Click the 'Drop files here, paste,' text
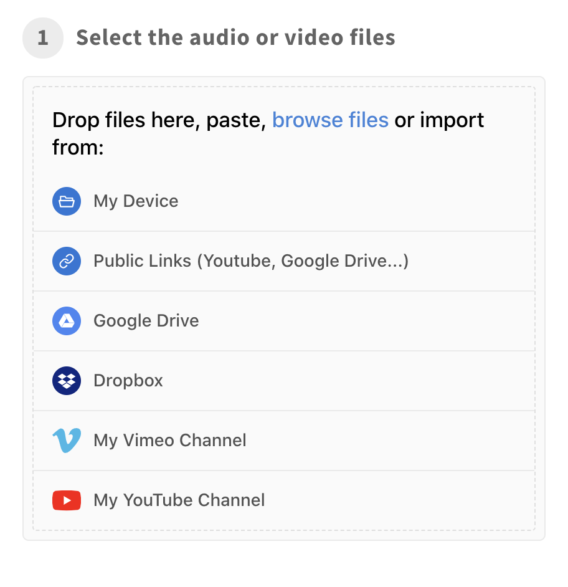Image resolution: width=568 pixels, height=587 pixels. click(159, 120)
